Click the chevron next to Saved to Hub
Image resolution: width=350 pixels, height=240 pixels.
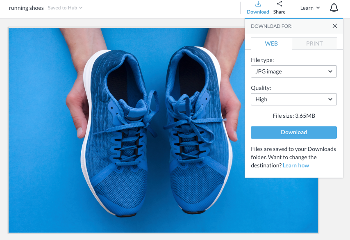81,8
